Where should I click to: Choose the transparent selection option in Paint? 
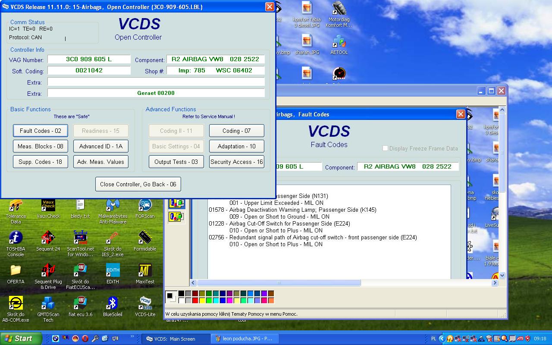click(x=176, y=216)
